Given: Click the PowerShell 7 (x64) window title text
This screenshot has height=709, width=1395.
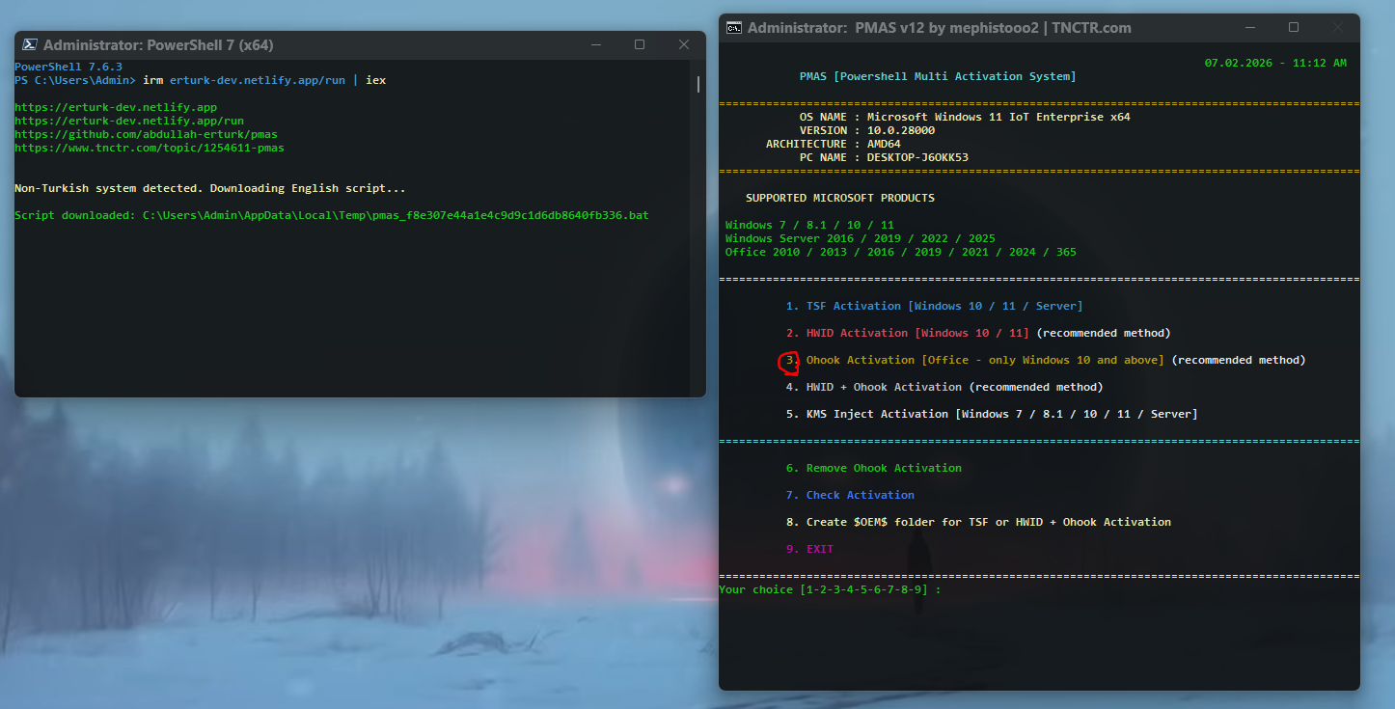Looking at the screenshot, I should pyautogui.click(x=158, y=45).
